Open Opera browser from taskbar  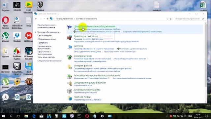(87, 116)
